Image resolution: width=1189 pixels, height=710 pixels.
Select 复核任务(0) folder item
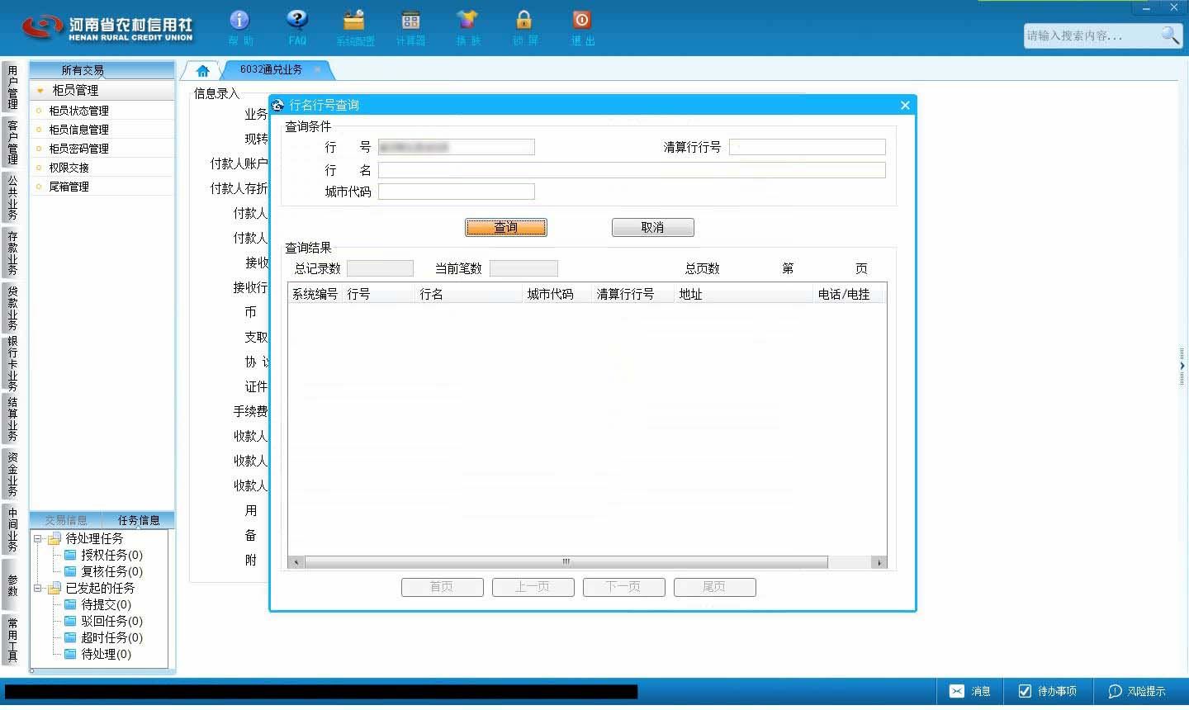click(x=104, y=571)
